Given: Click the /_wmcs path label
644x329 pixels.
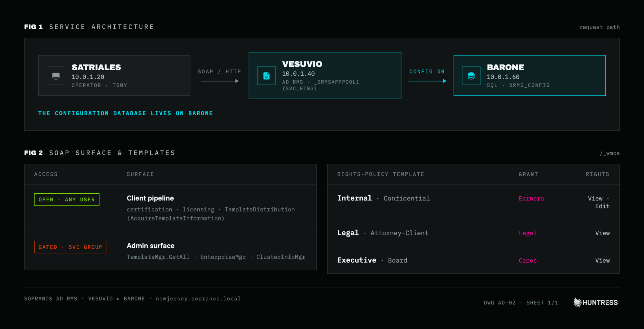Looking at the screenshot, I should tap(610, 153).
